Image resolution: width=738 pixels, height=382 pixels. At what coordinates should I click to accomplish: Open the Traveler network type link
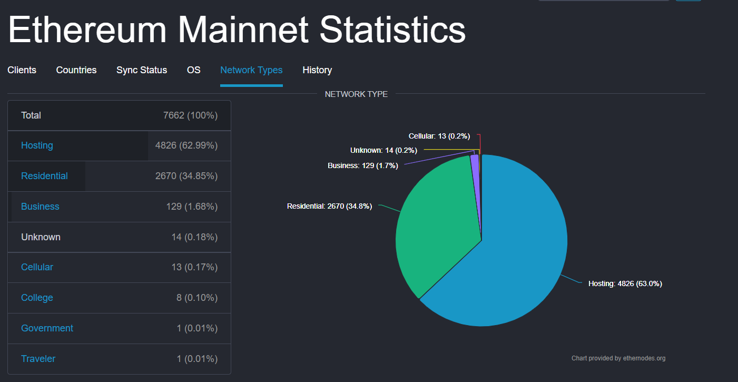(x=38, y=359)
